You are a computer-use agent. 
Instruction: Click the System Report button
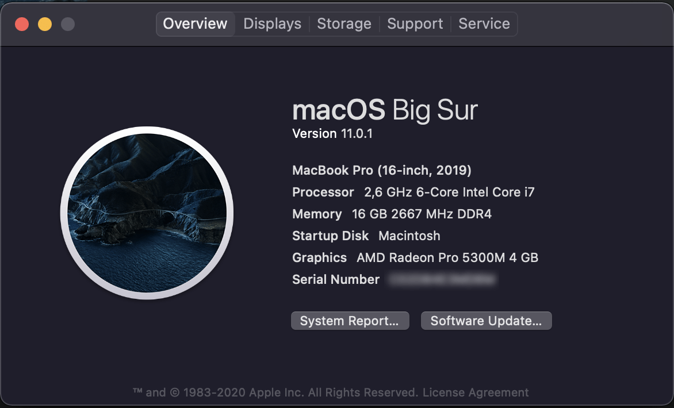[350, 321]
